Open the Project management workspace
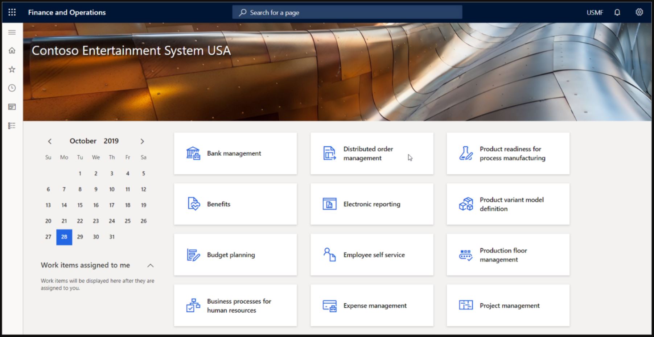This screenshot has width=654, height=337. [507, 306]
